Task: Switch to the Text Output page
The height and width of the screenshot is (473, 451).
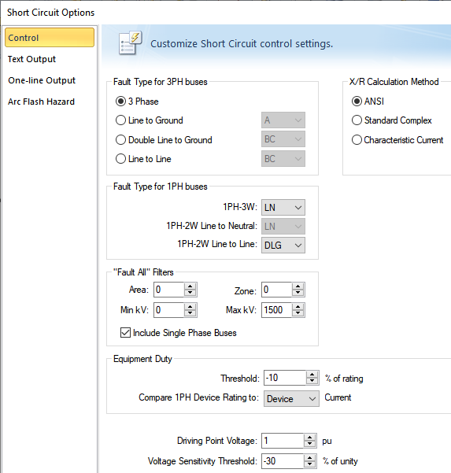Action: click(31, 59)
